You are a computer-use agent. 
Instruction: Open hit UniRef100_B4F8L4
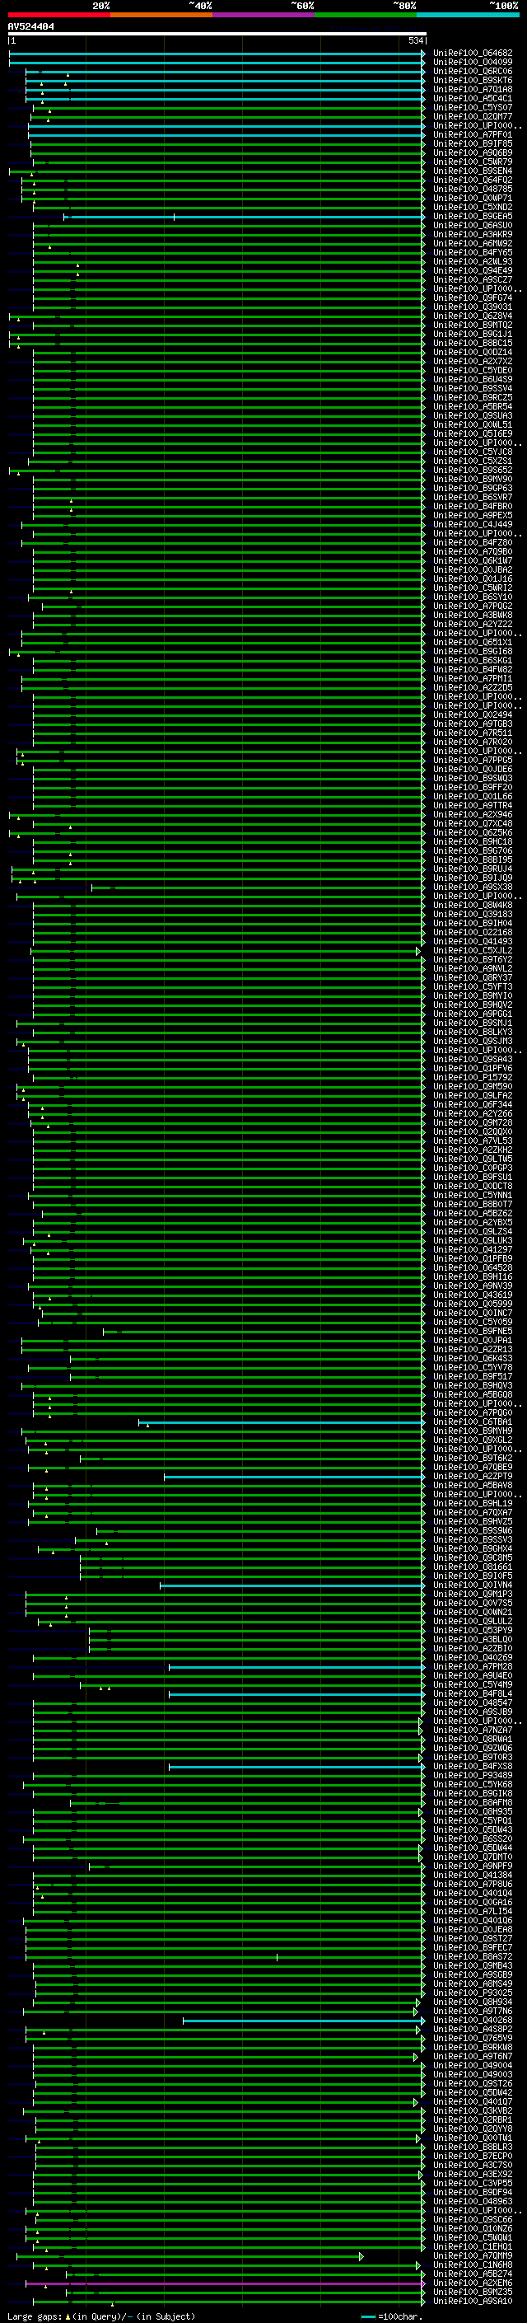473,1693
